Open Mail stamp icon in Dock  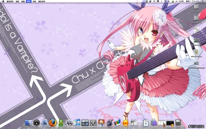click(x=44, y=123)
